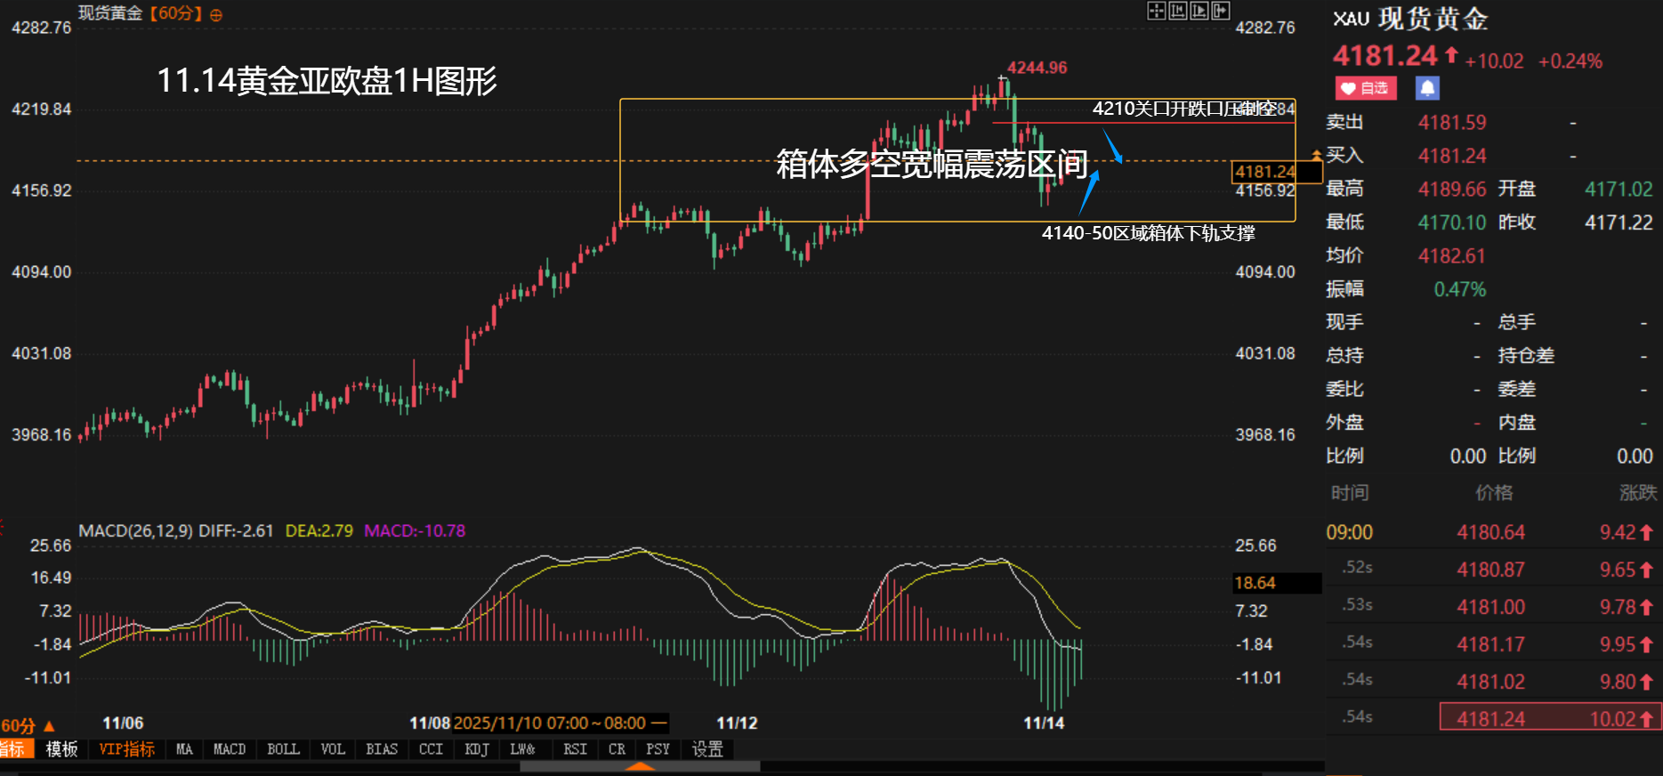The image size is (1663, 776).
Task: Select the KDJ indicator tab
Action: click(x=476, y=749)
